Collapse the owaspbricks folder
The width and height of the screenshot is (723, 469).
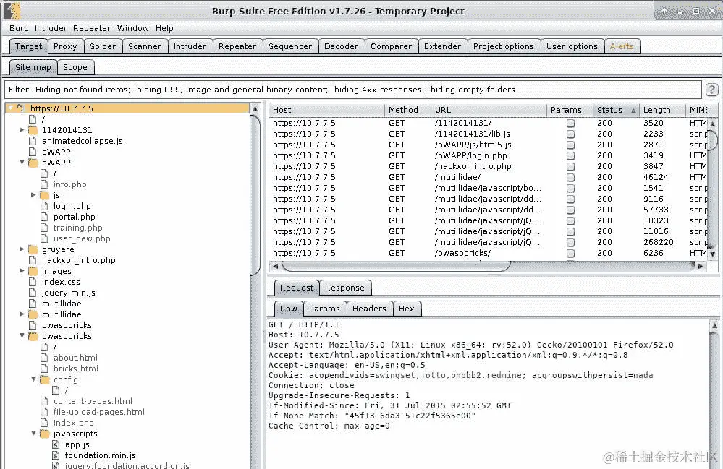22,336
